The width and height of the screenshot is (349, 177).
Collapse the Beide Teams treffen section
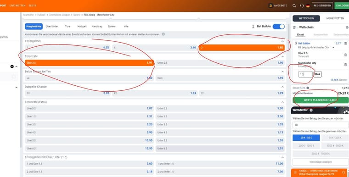pos(282,72)
